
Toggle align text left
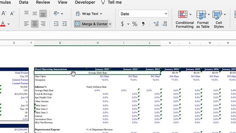[x=26, y=24]
